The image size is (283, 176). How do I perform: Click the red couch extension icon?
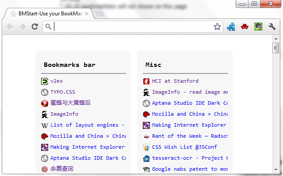245,27
